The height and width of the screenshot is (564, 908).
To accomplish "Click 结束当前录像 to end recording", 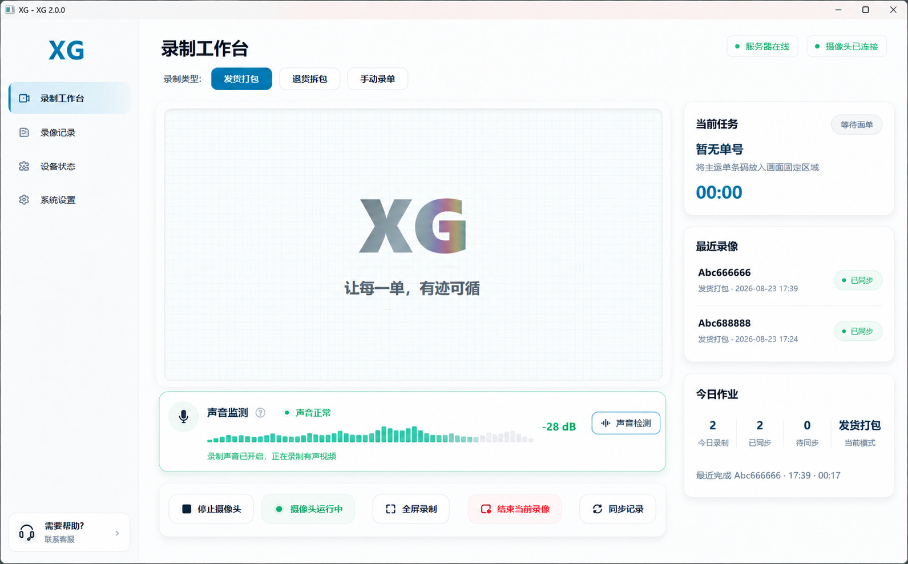I will (515, 509).
